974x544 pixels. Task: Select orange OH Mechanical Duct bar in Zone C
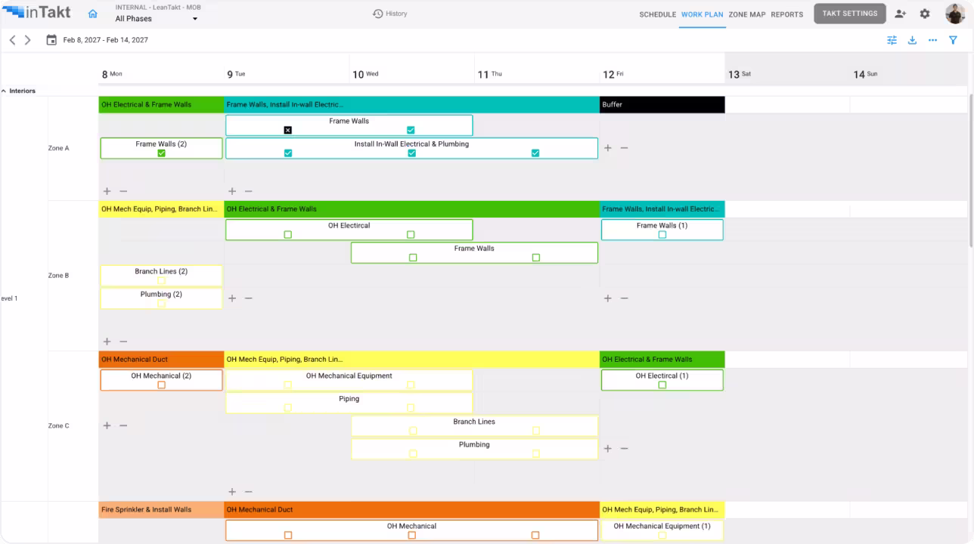click(161, 360)
